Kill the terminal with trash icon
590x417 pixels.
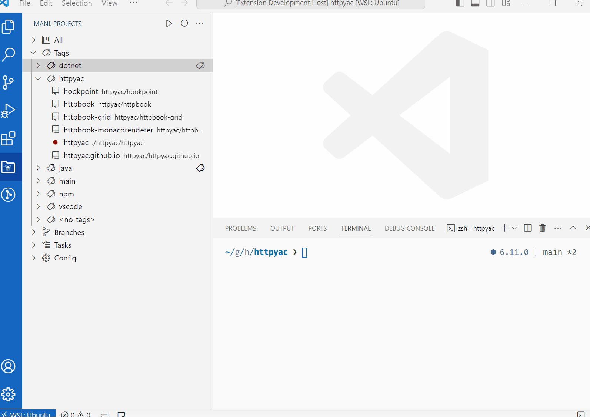click(543, 228)
